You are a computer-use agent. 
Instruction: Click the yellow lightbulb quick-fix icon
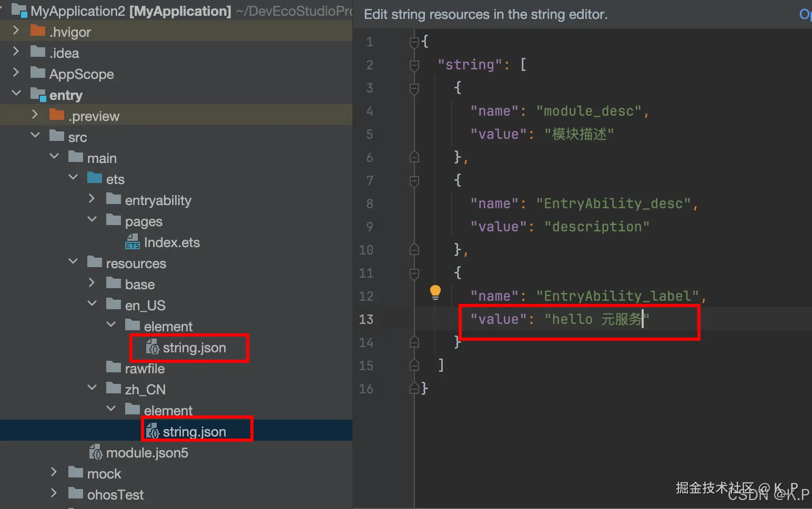[x=435, y=292]
